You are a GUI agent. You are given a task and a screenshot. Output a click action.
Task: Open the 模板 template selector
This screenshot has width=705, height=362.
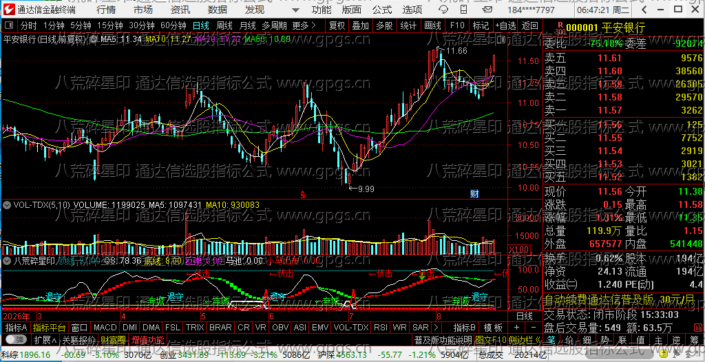(x=493, y=327)
